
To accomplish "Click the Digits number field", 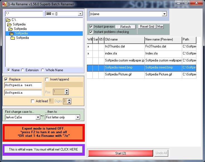I will (65, 101).
